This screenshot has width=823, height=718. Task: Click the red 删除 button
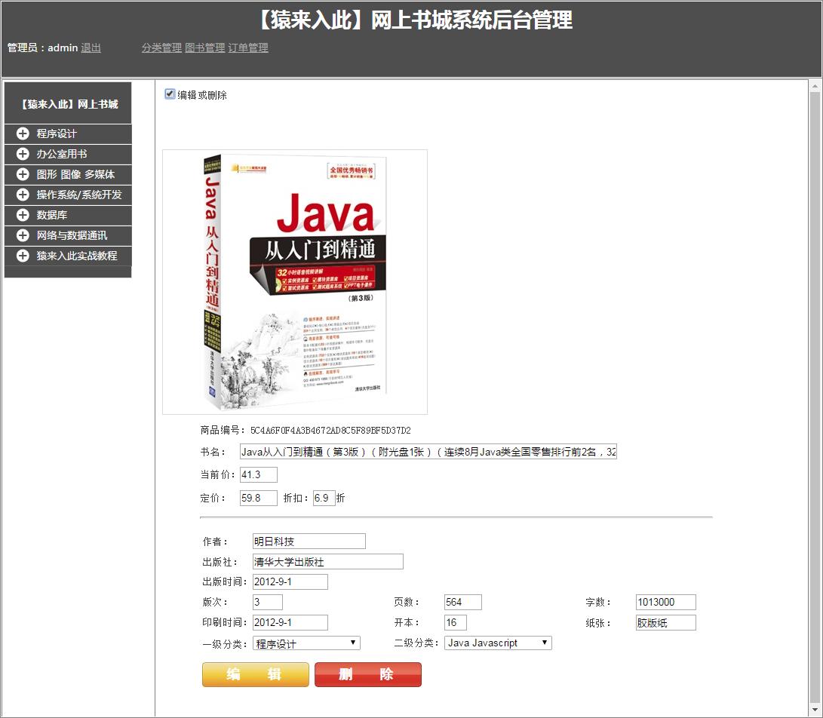pos(368,674)
